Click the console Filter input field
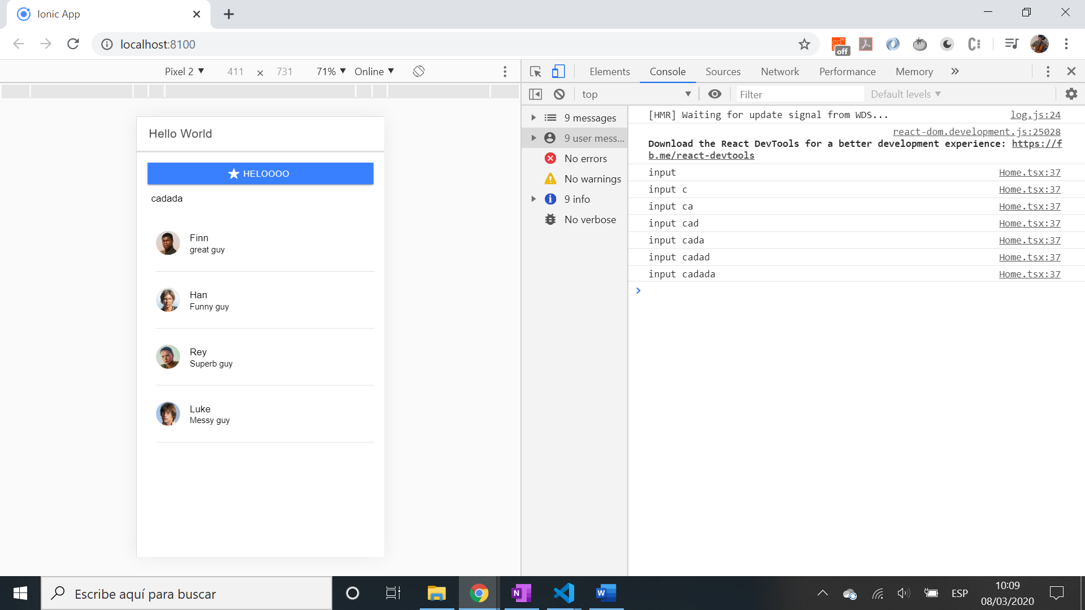Screen dimensions: 1085x610 tap(799, 94)
